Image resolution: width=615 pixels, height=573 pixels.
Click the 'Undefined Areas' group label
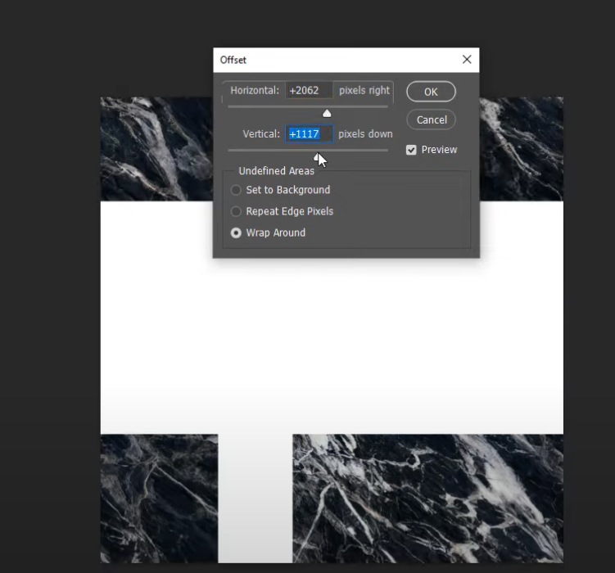coord(277,171)
